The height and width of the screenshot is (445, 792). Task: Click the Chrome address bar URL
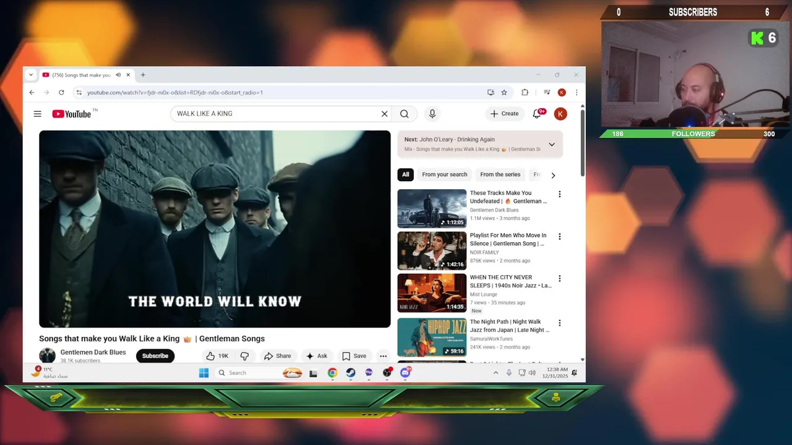tap(175, 93)
